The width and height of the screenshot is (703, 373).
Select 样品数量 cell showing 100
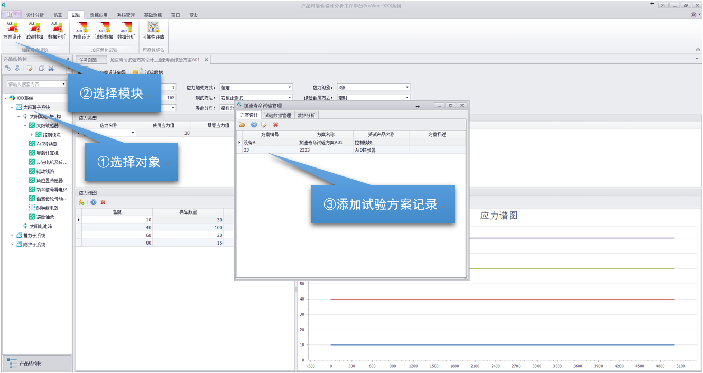click(x=188, y=228)
